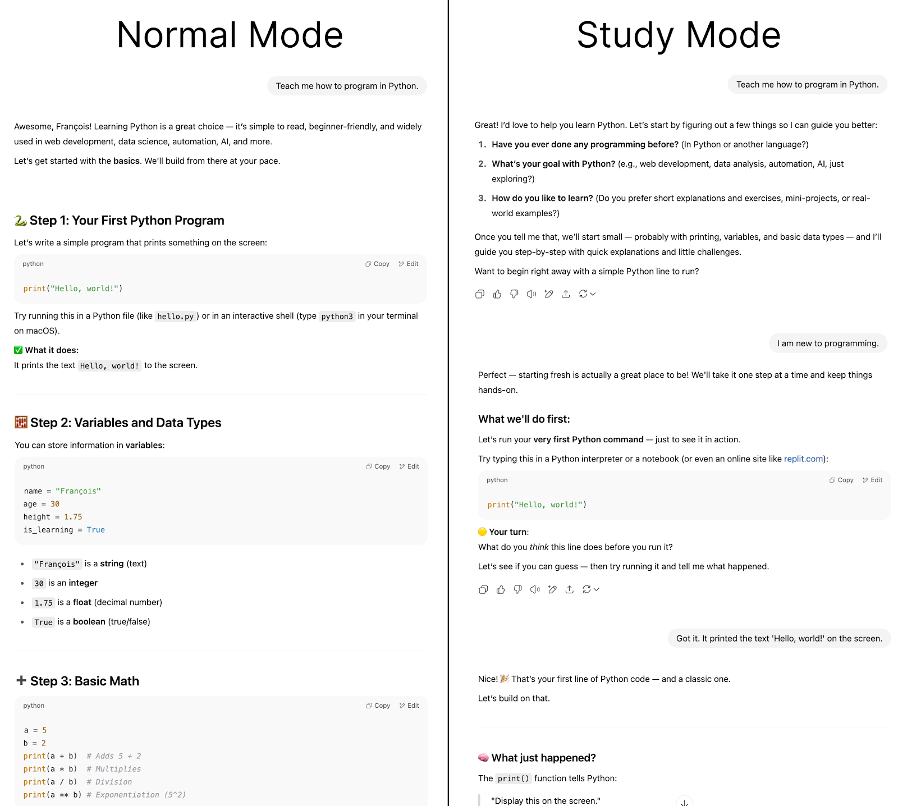Share the 'Your turn' reply
898x806 pixels.
(x=569, y=589)
